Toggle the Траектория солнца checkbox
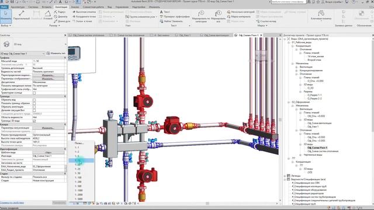Viewport: 374px width, 210px height. pos(34,93)
